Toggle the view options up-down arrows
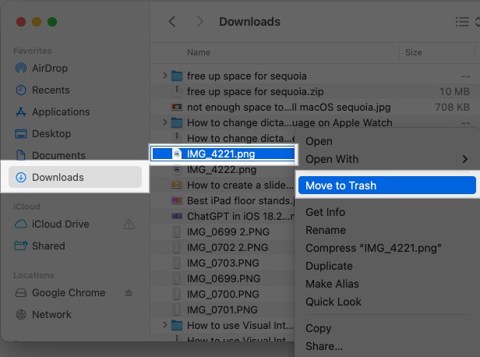The image size is (480, 357). pyautogui.click(x=477, y=22)
